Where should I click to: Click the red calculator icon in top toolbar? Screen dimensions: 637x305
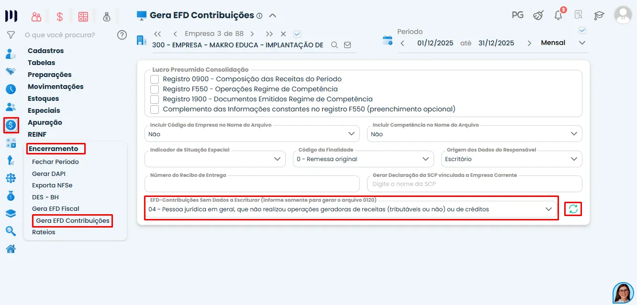pos(83,16)
